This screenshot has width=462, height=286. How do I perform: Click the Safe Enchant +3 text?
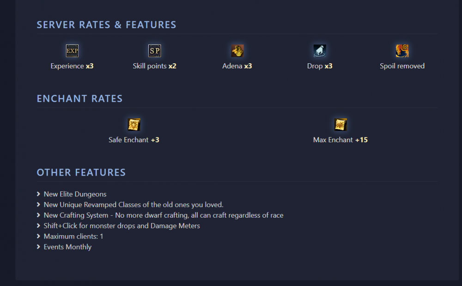pos(134,140)
